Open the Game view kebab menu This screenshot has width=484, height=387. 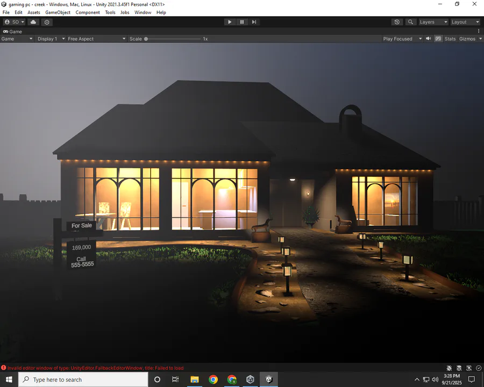point(479,31)
